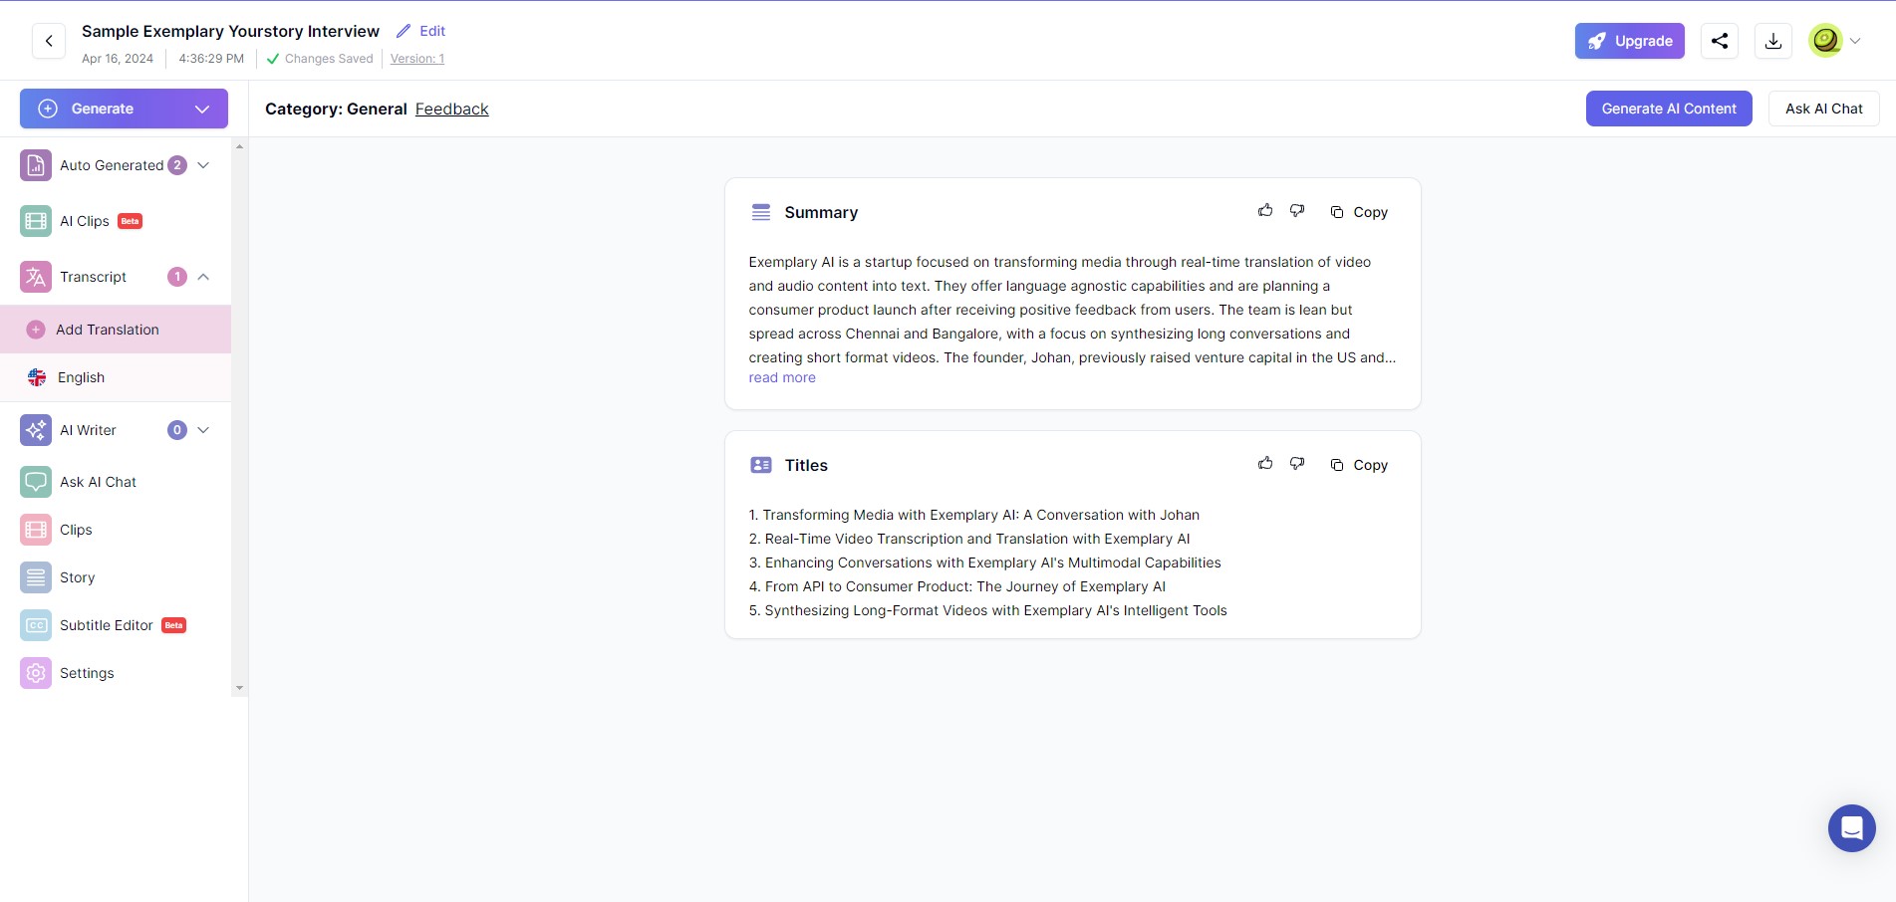Click the Summary section lines icon
Screen dimensions: 1896x902
(761, 212)
